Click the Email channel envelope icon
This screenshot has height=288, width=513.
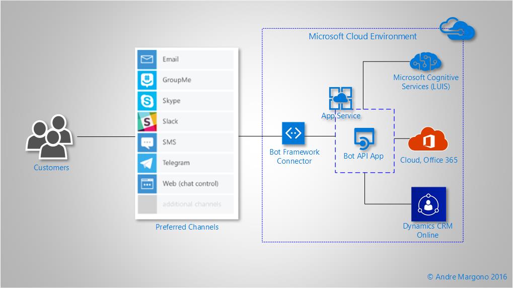coord(147,59)
